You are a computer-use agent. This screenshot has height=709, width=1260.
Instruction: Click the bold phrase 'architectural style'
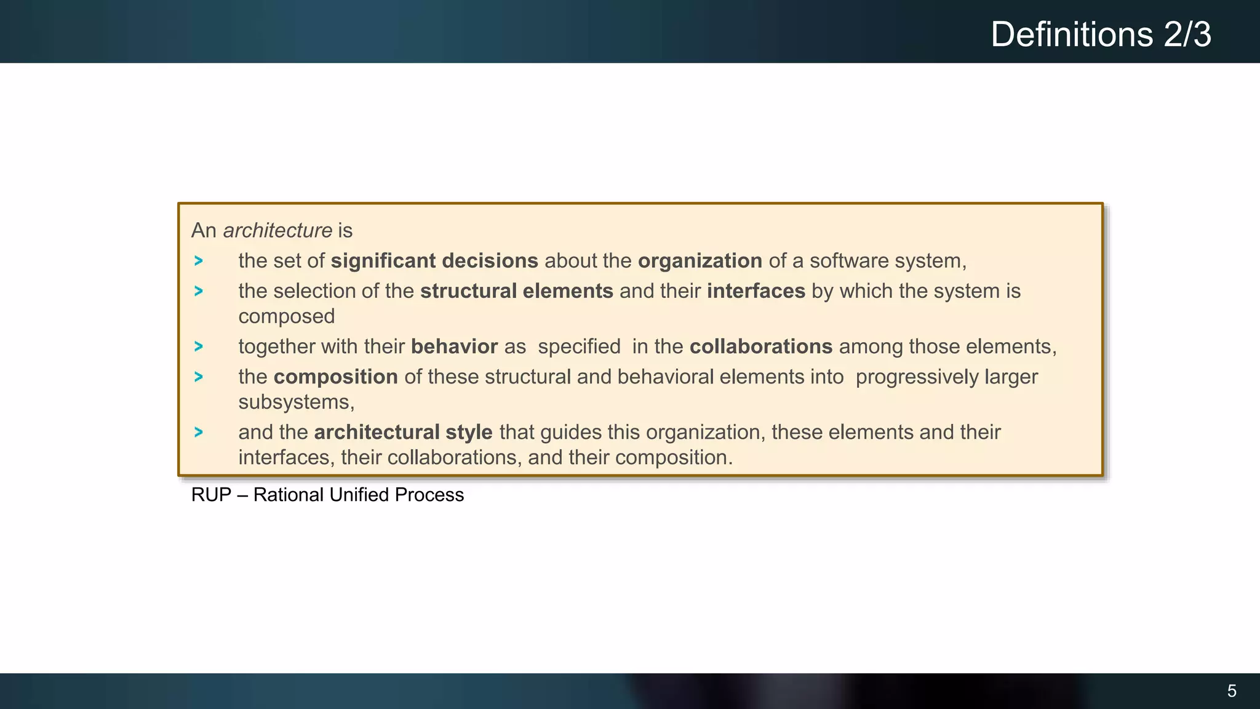pos(404,432)
